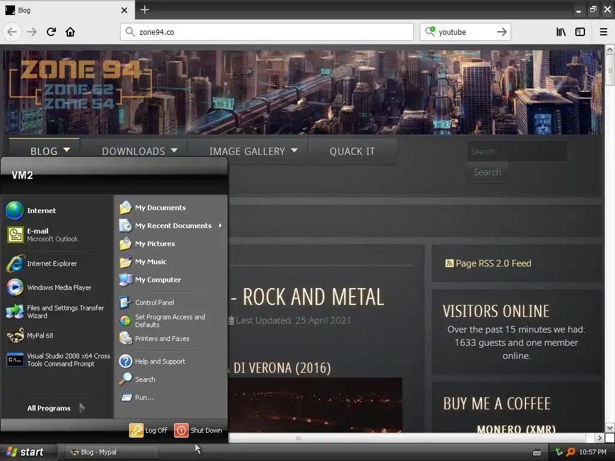This screenshot has width=615, height=461.
Task: Click the website Search button
Action: (x=487, y=172)
